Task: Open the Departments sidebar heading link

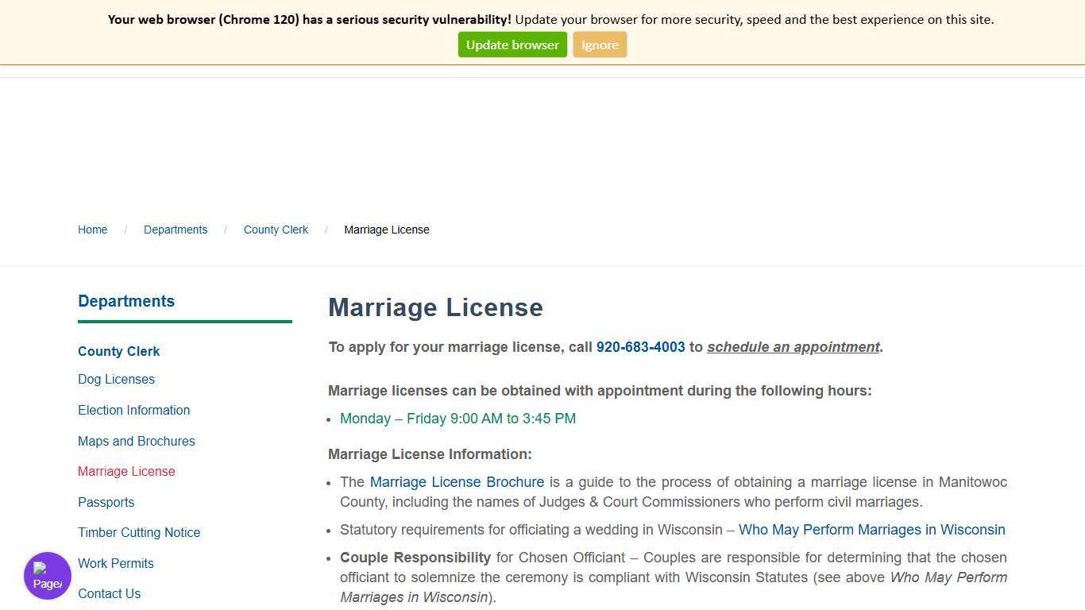Action: point(125,301)
